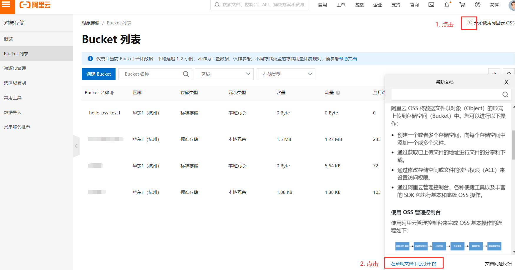Open 资源包管理 in the sidebar

pos(36,68)
